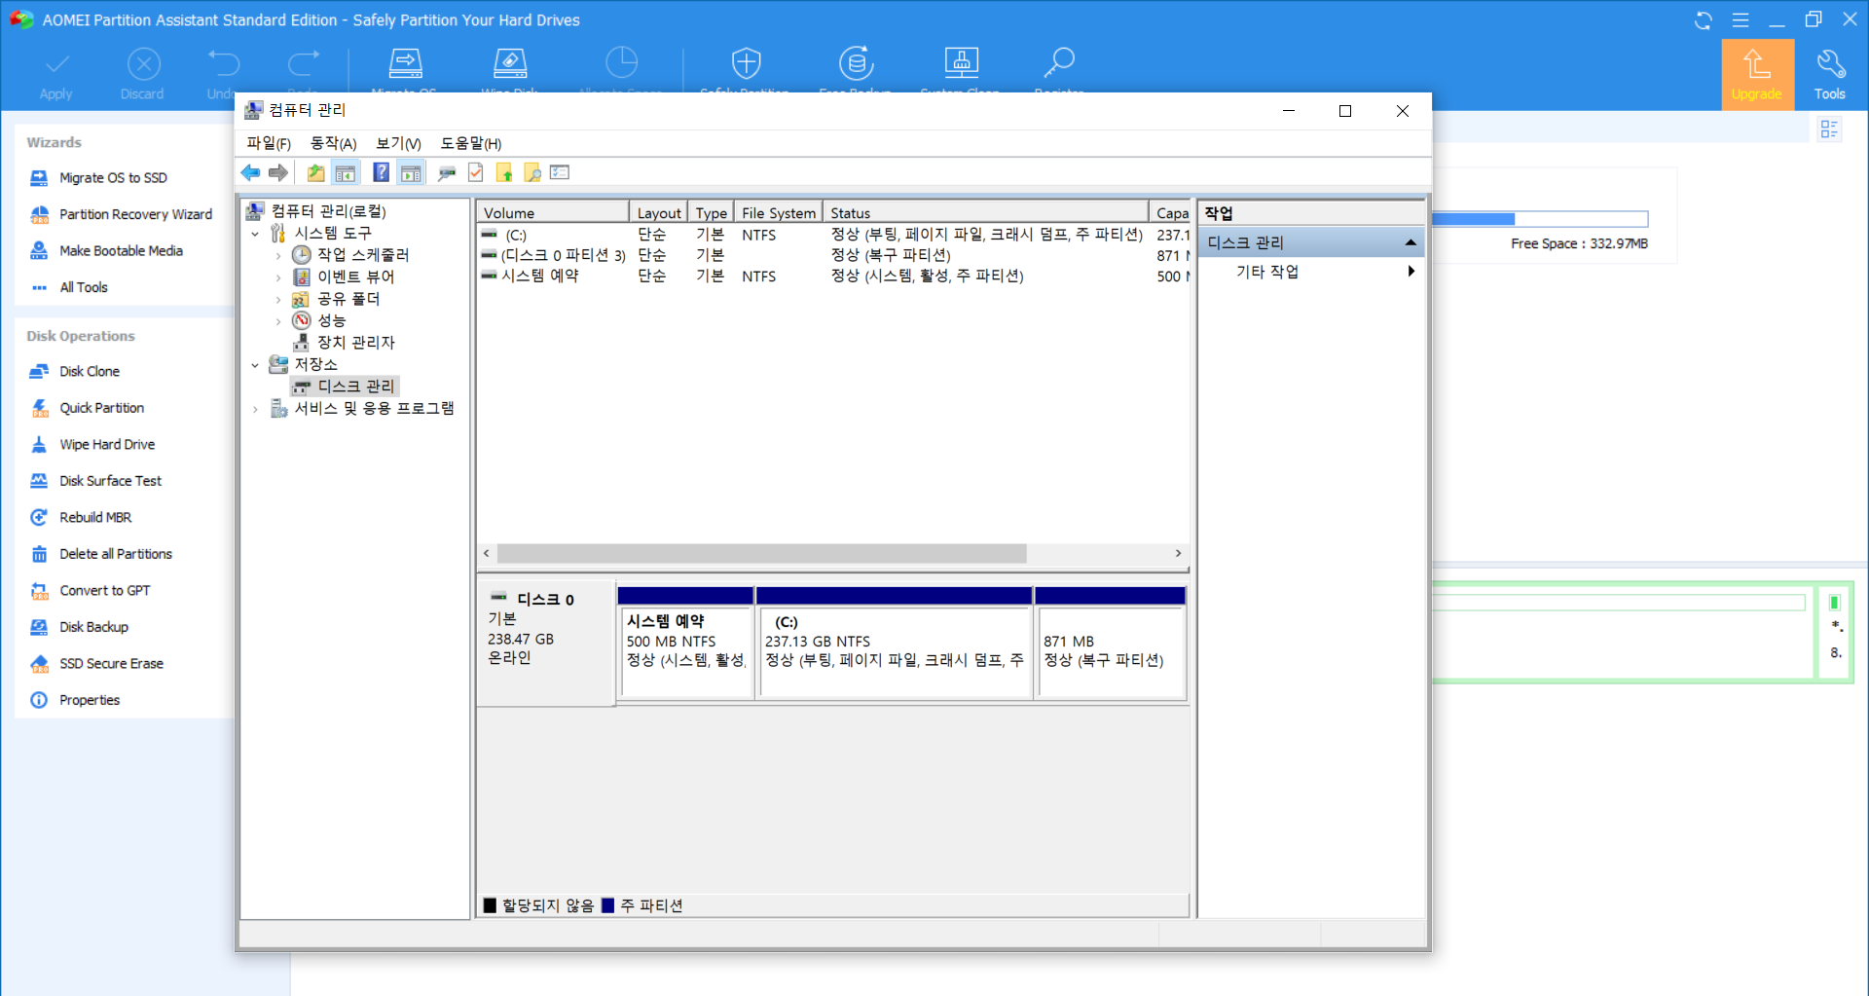Collapse the 시스템 도구 tree node
The width and height of the screenshot is (1869, 996).
[x=255, y=234]
